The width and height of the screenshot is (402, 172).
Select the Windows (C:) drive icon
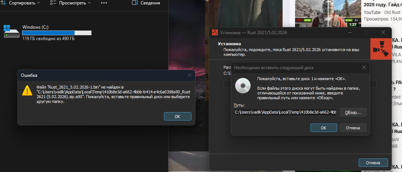tap(11, 31)
